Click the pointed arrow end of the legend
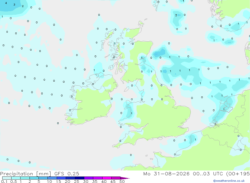 [x=125, y=178]
